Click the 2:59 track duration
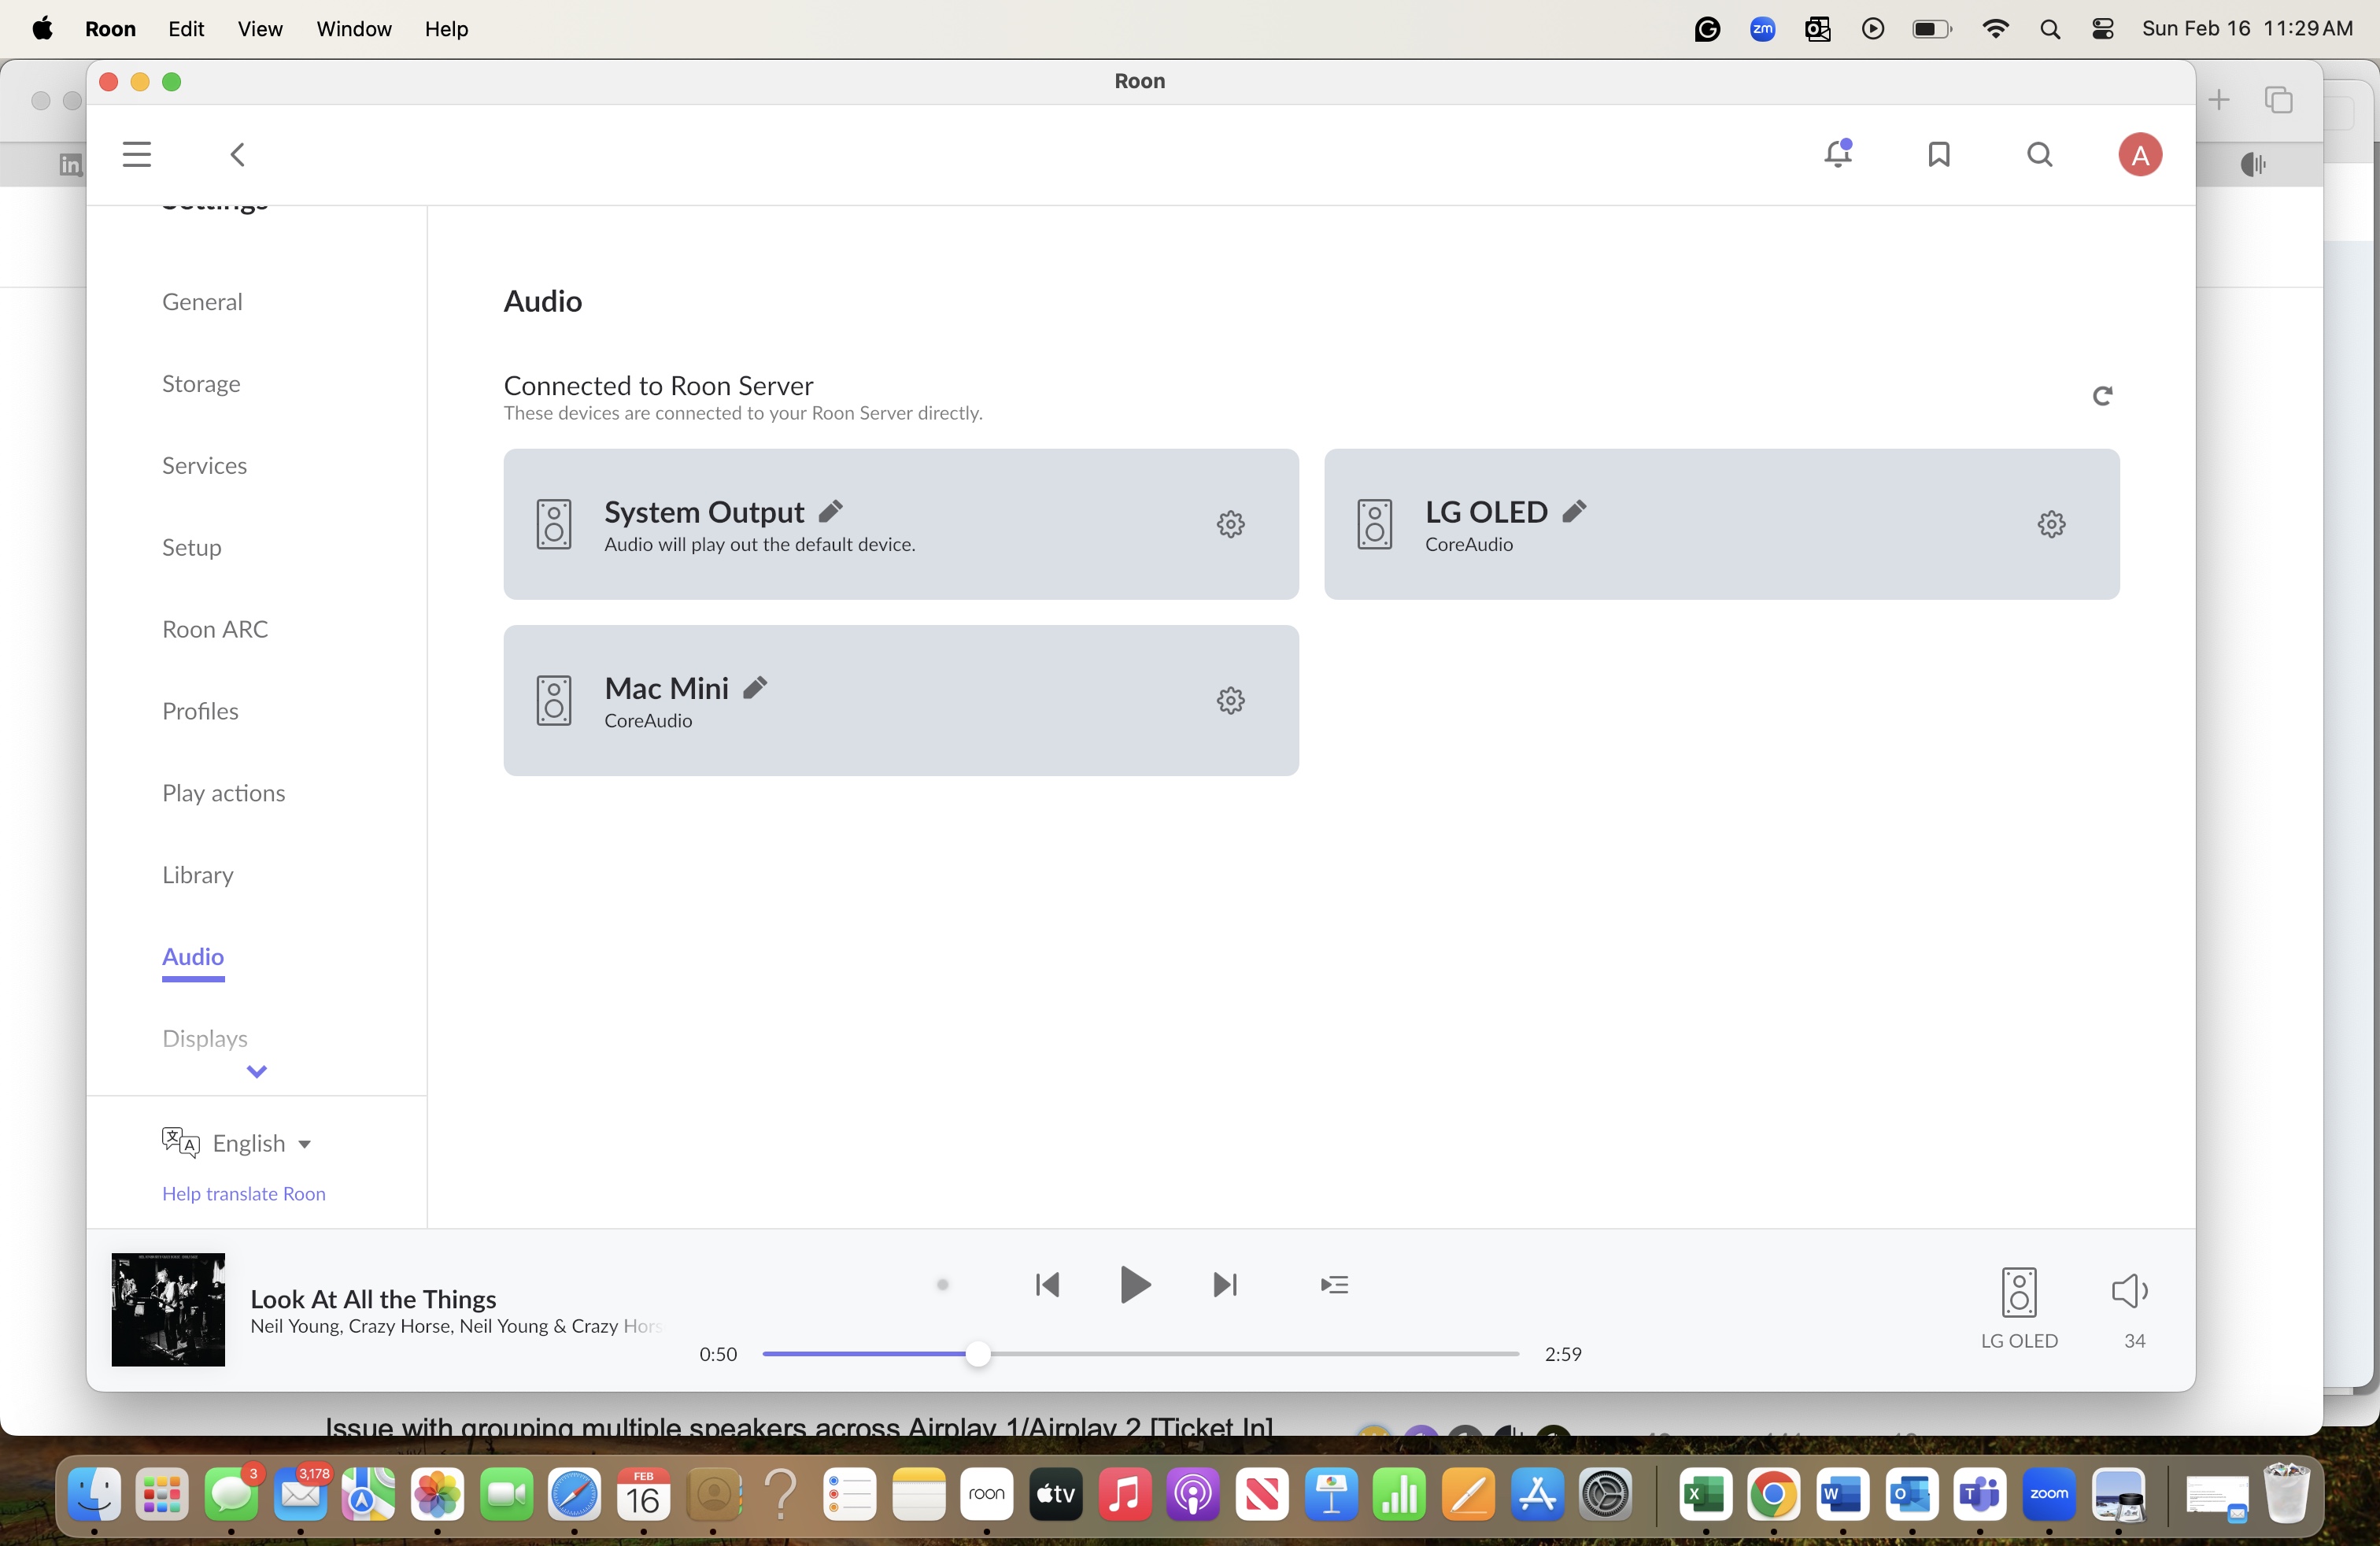2380x1546 pixels. (1563, 1354)
